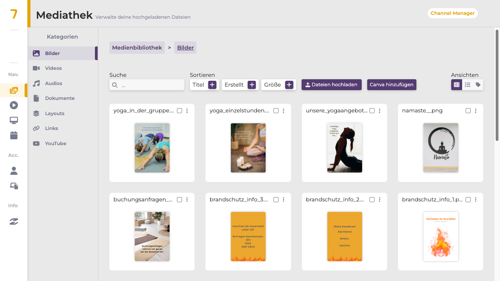Click the page vertical scrollbar
The width and height of the screenshot is (500, 281).
click(x=497, y=85)
